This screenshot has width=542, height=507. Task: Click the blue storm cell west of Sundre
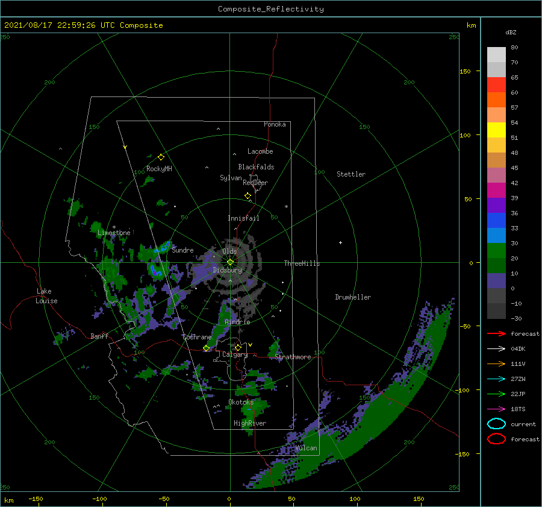pos(163,247)
